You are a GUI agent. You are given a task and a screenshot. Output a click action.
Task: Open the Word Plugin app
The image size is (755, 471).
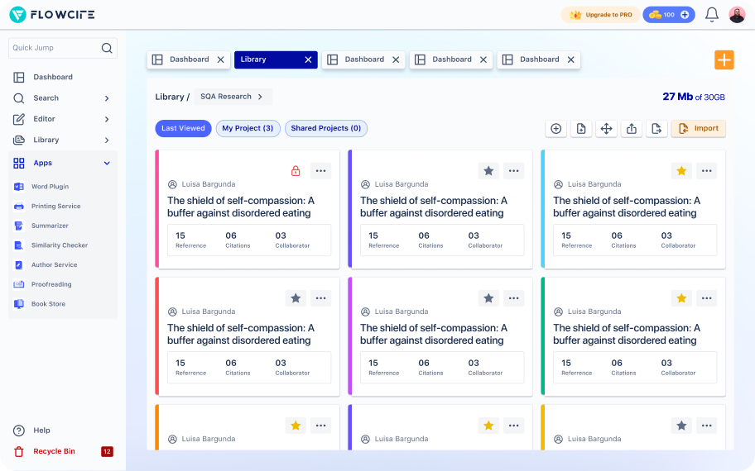50,187
